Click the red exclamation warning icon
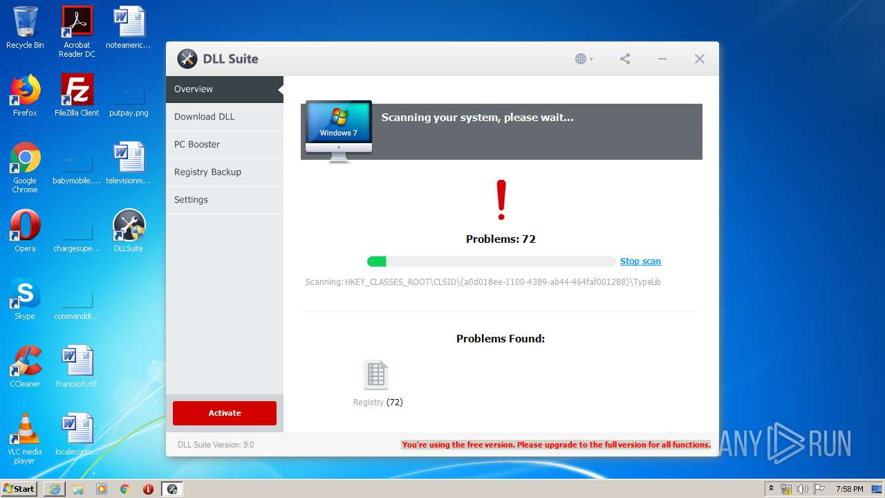 (501, 200)
